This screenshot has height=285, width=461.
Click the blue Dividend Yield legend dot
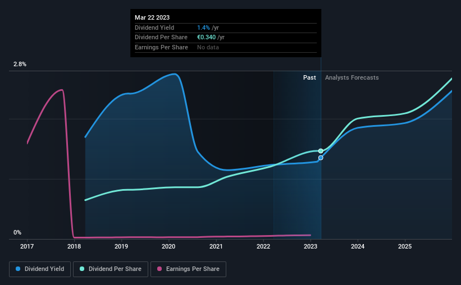[18, 269]
